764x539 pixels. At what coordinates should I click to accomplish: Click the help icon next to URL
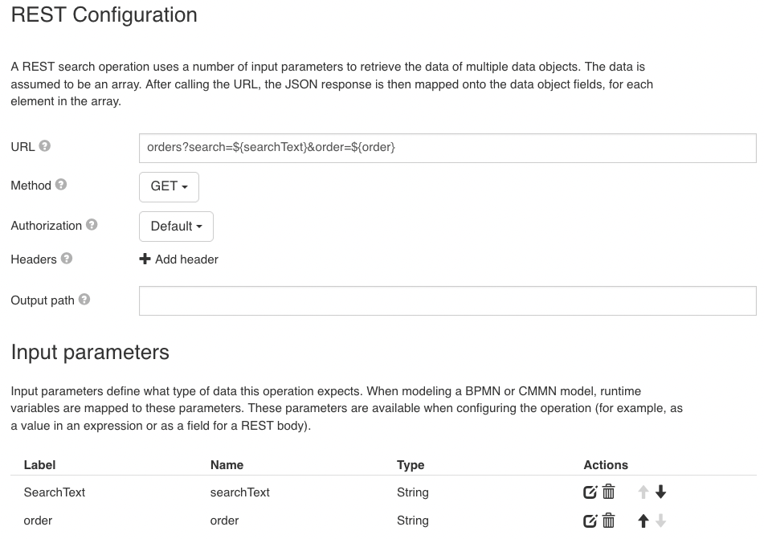point(45,146)
